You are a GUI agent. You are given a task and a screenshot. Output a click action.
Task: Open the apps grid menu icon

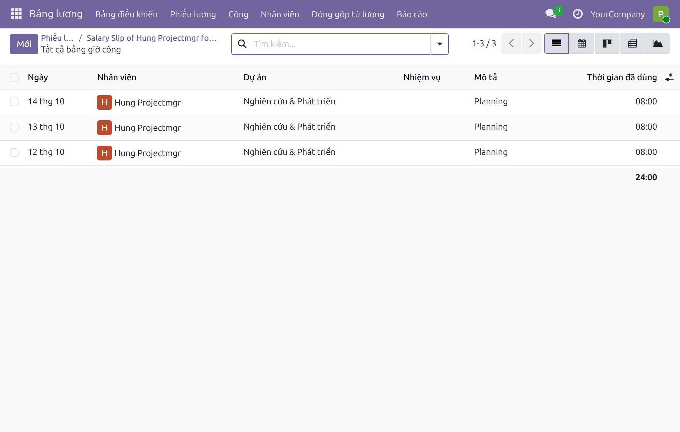point(16,14)
